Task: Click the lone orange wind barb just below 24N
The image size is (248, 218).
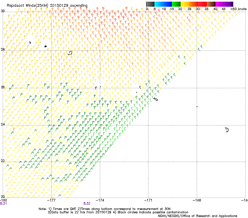Action: tap(14, 129)
